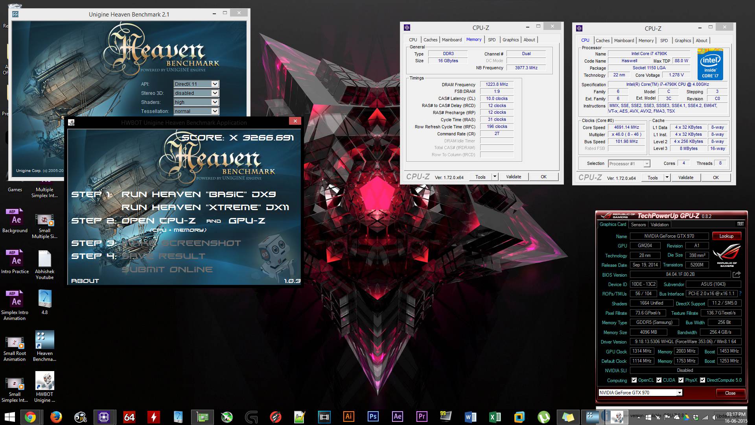The height and width of the screenshot is (425, 755).
Task: Expand the API dropdown showing DirectX 11
Action: click(x=215, y=84)
